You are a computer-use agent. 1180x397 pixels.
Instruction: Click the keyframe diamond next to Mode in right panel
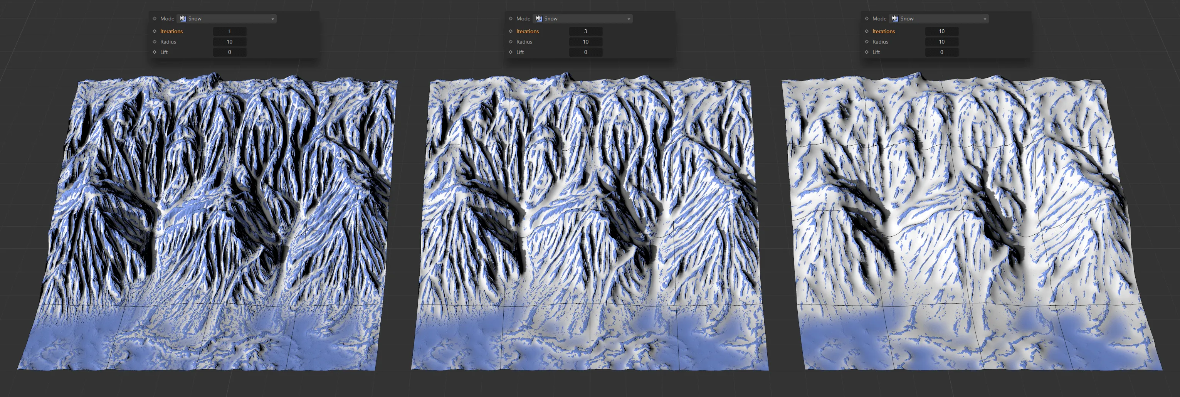tap(866, 19)
